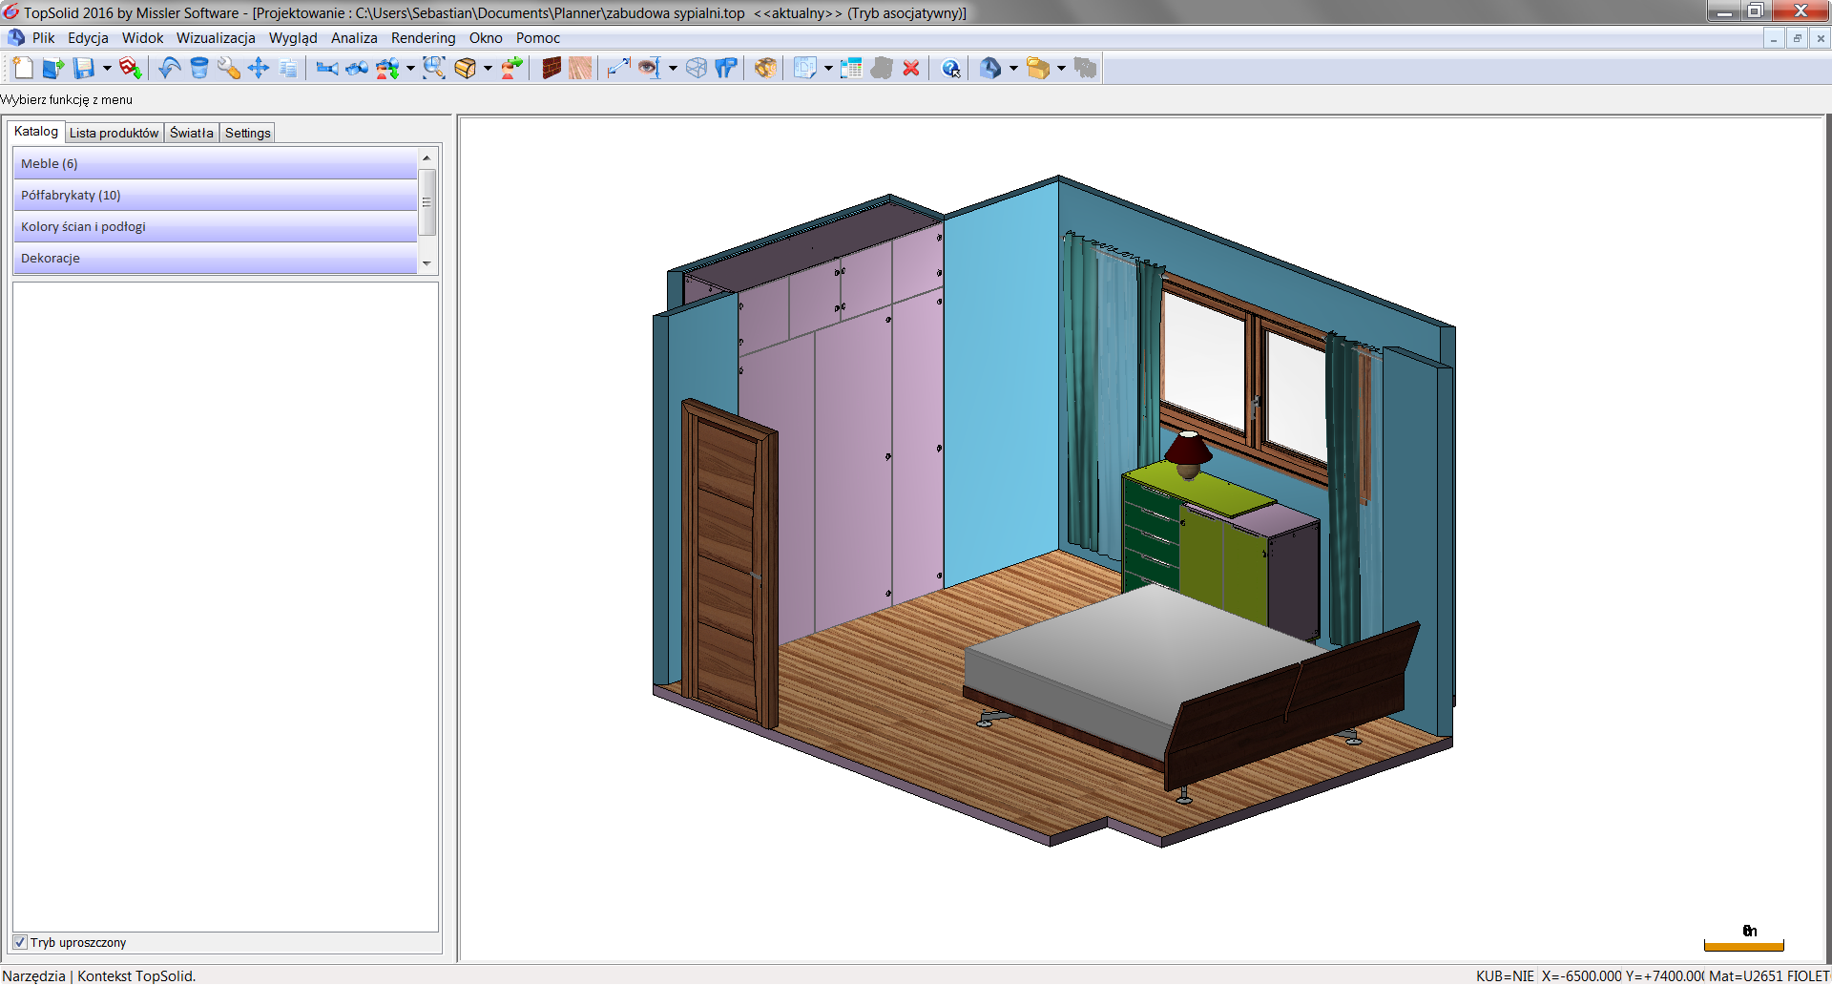Click the new blank document icon
1832x985 pixels.
point(24,68)
